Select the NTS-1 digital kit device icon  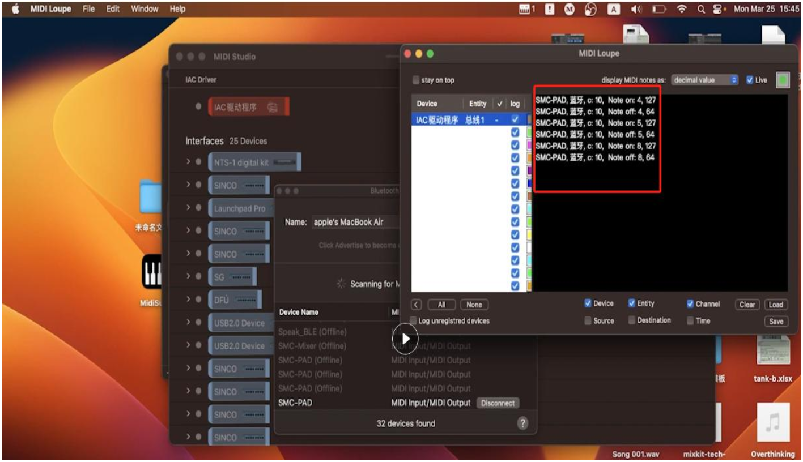coord(254,162)
